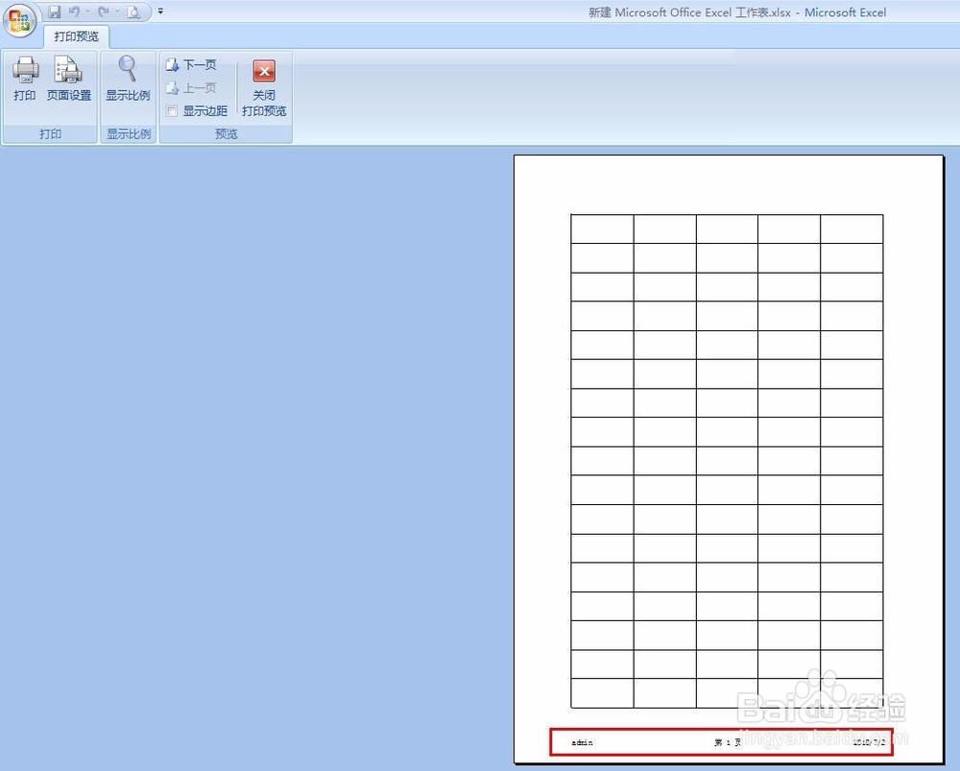Click the greyed 上一页 previous page button
Image resolution: width=960 pixels, height=771 pixels.
tap(191, 88)
